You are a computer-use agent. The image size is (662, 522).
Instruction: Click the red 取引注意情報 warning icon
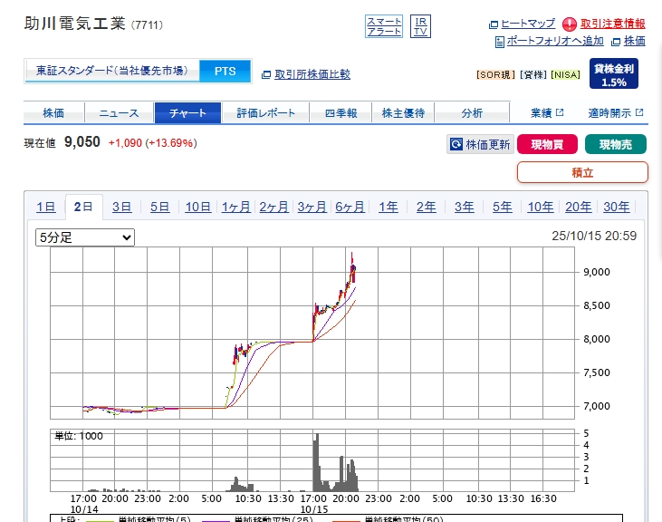click(x=570, y=24)
